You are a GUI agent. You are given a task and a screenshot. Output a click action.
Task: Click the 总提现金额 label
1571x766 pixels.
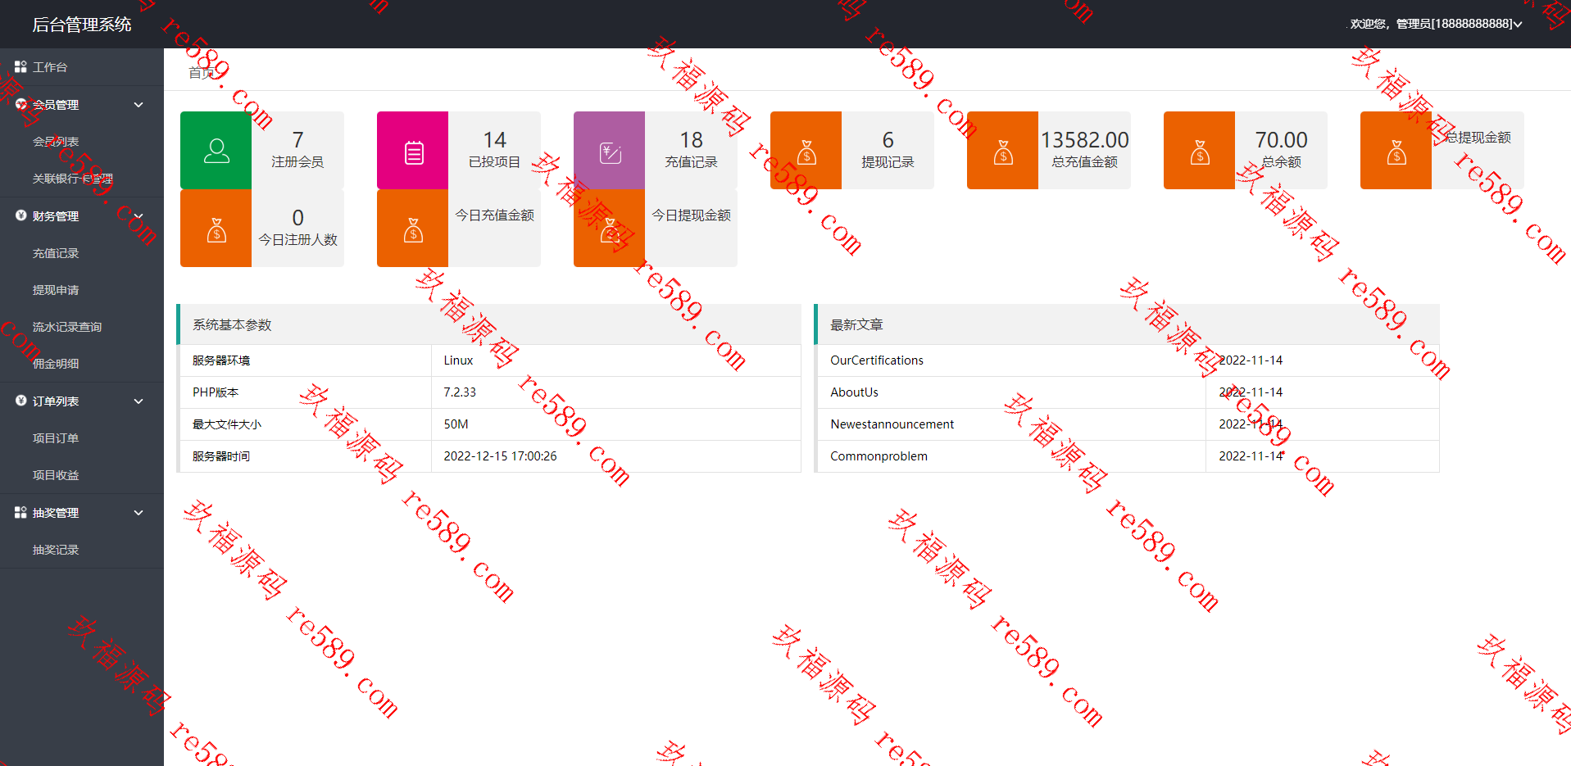coord(1478,138)
